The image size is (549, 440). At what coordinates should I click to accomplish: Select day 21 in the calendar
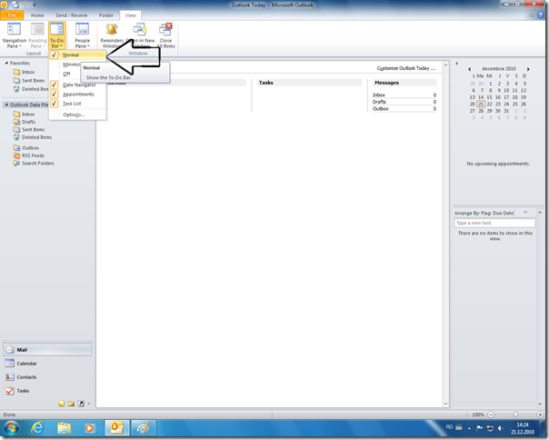click(481, 104)
